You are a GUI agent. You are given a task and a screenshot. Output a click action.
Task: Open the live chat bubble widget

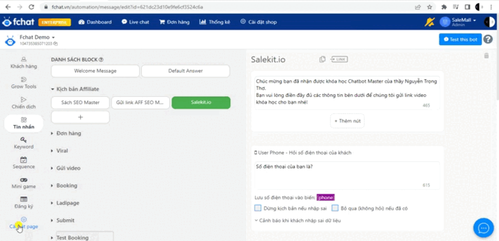click(x=483, y=228)
